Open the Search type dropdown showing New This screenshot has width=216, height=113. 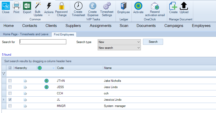[x=119, y=42]
